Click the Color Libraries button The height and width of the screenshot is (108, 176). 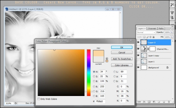pyautogui.click(x=122, y=65)
